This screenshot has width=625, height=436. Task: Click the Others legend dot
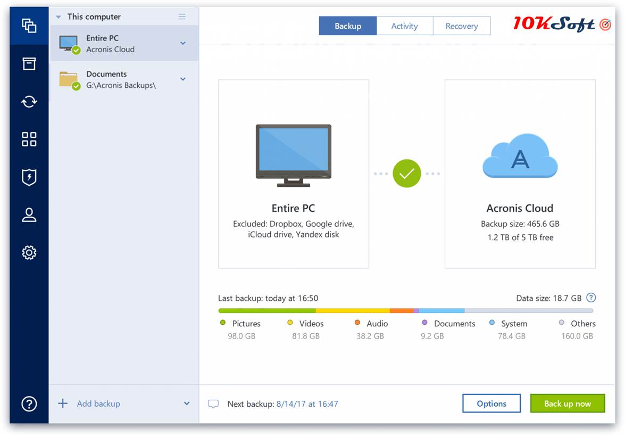click(562, 323)
